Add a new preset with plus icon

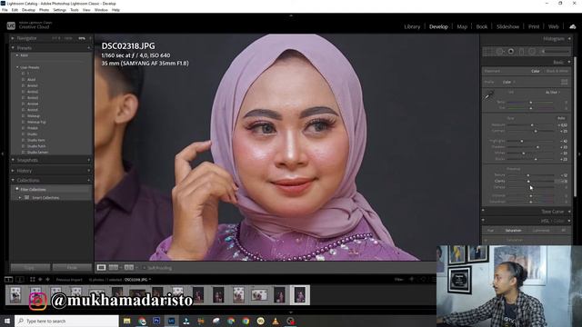coord(89,48)
